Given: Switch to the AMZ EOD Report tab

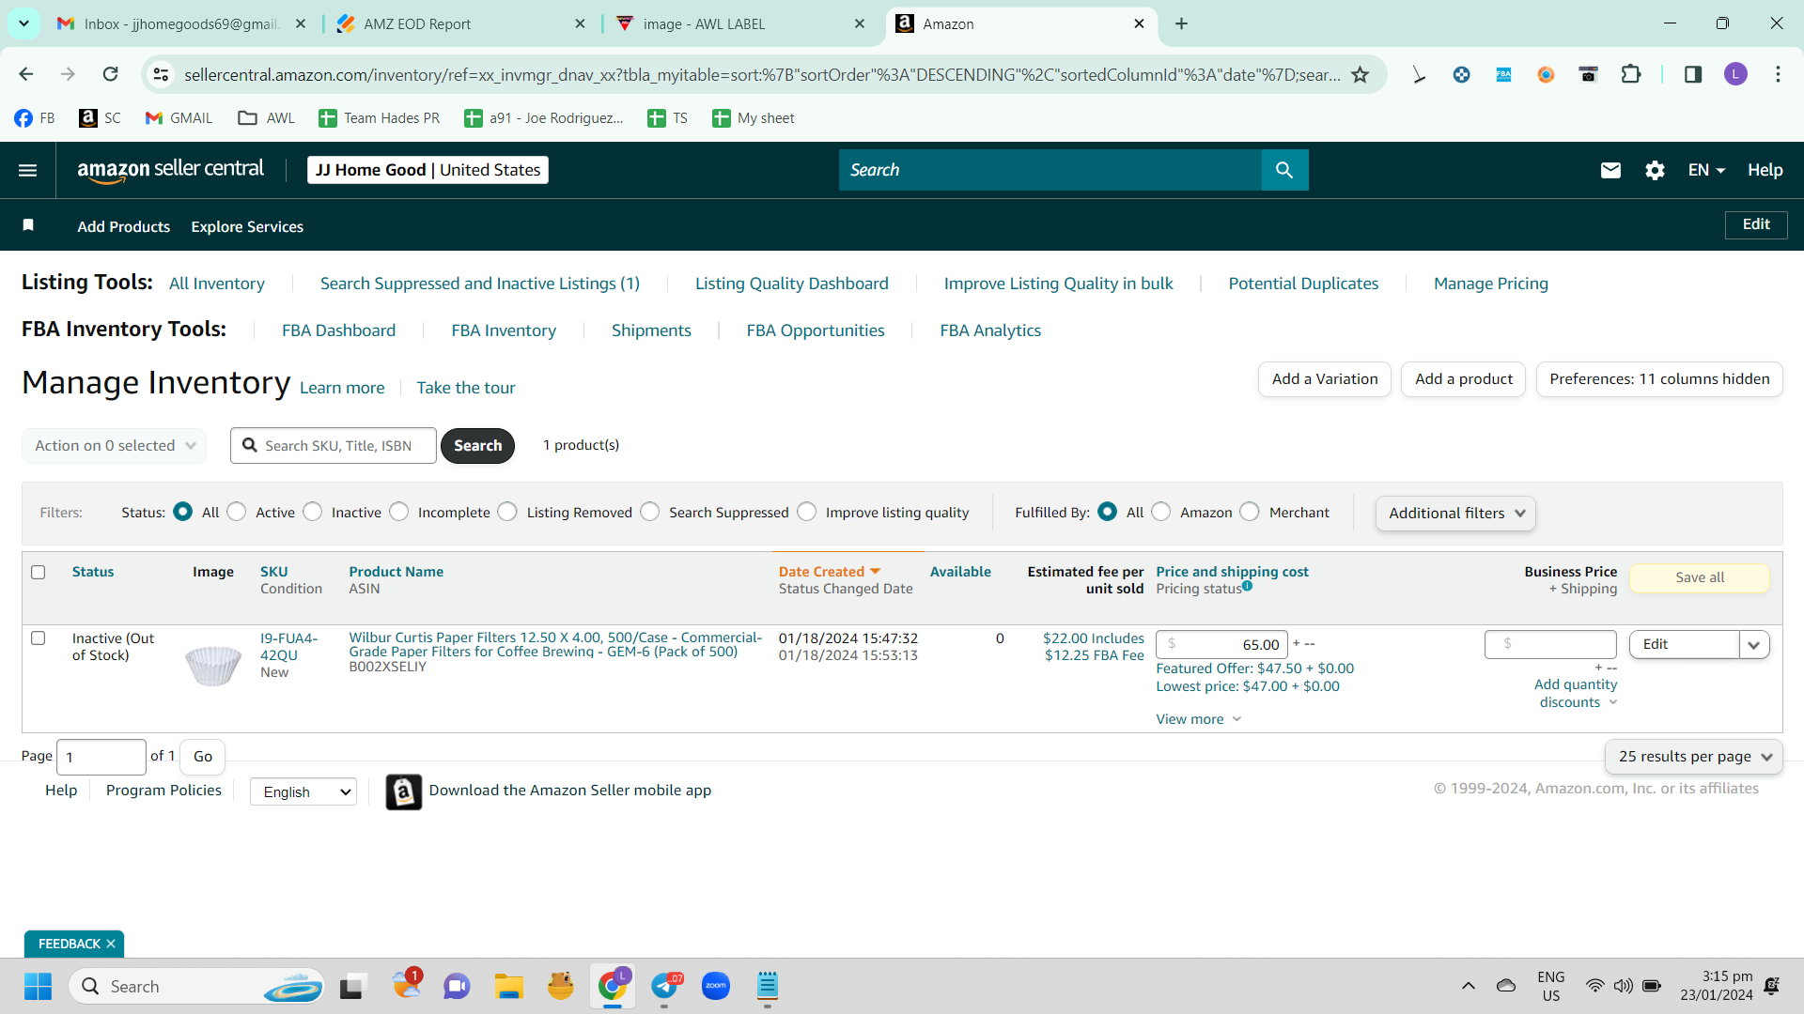Looking at the screenshot, I should click(460, 23).
